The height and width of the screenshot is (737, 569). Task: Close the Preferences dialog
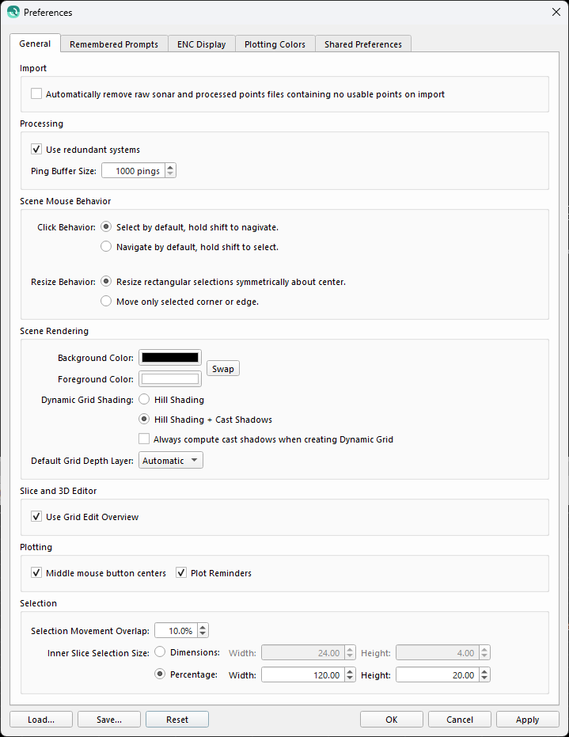coord(556,12)
